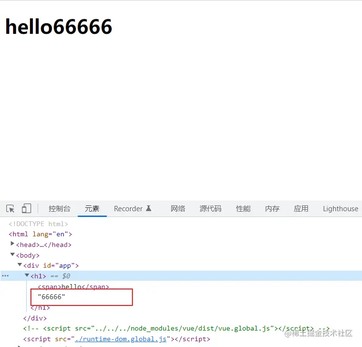Collapse the body element triangle
Viewport: 362px width, 347px height.
[x=13, y=254]
